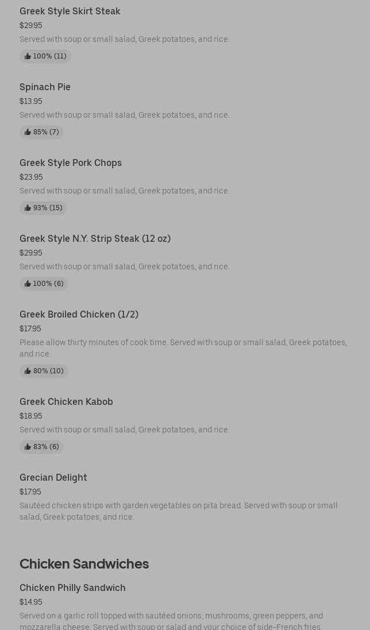Click thumbs-up icon for Greek Style Pork Chops
This screenshot has height=630, width=370.
[28, 208]
